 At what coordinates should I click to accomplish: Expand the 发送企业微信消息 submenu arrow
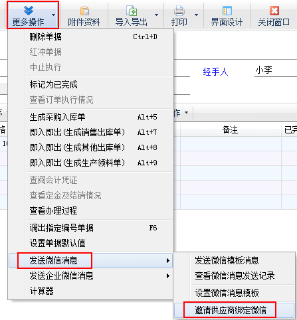click(168, 276)
